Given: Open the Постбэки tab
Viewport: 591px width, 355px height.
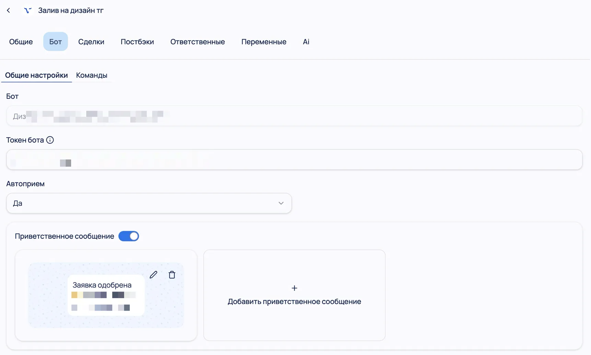Looking at the screenshot, I should tap(137, 42).
